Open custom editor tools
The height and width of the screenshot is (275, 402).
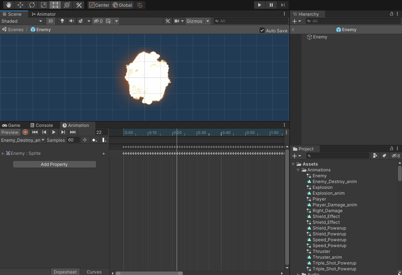tap(79, 5)
